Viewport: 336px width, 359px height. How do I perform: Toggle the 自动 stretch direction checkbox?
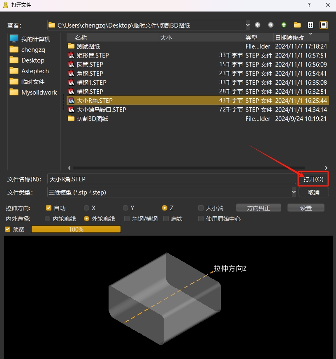(49, 208)
